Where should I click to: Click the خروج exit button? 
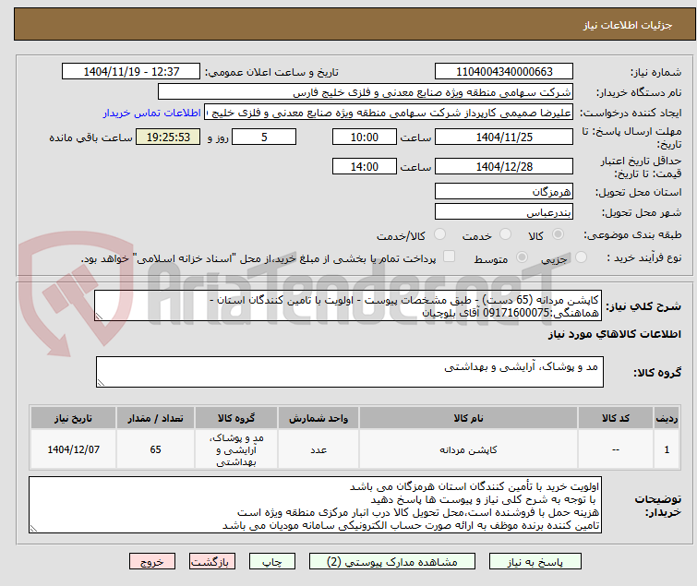[x=152, y=562]
